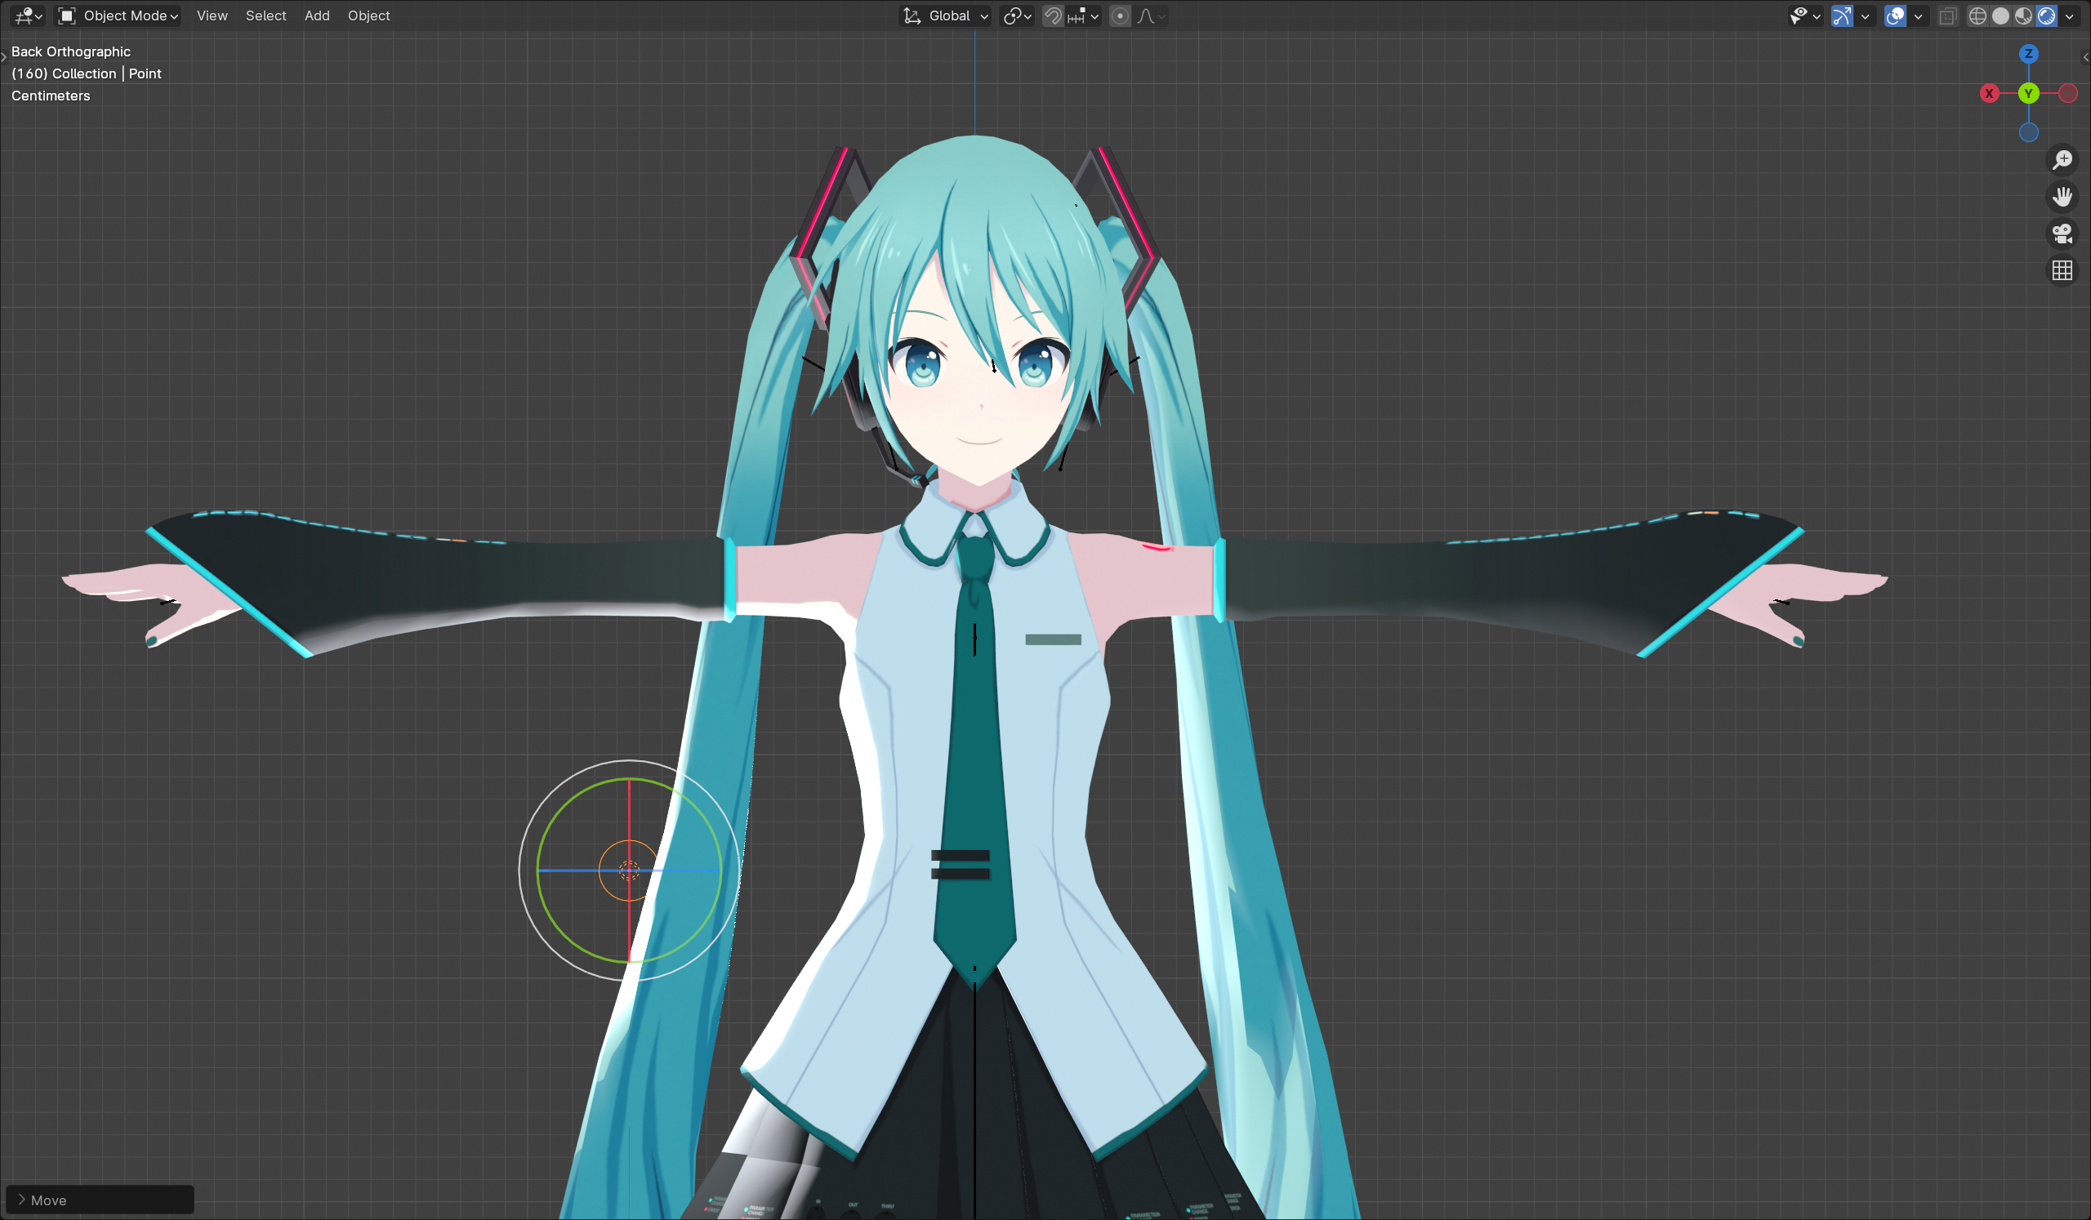The width and height of the screenshot is (2091, 1220).
Task: Open the snapping options dropdown
Action: click(1085, 16)
